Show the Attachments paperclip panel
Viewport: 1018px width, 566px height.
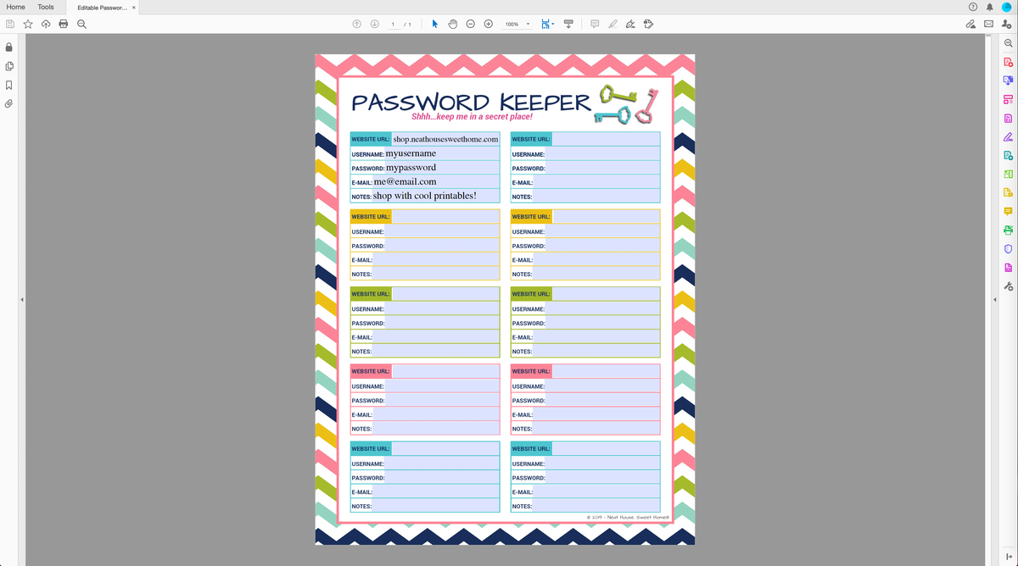(8, 105)
